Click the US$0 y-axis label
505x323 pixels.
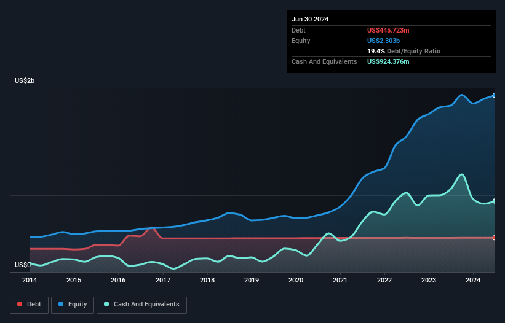[23, 265]
